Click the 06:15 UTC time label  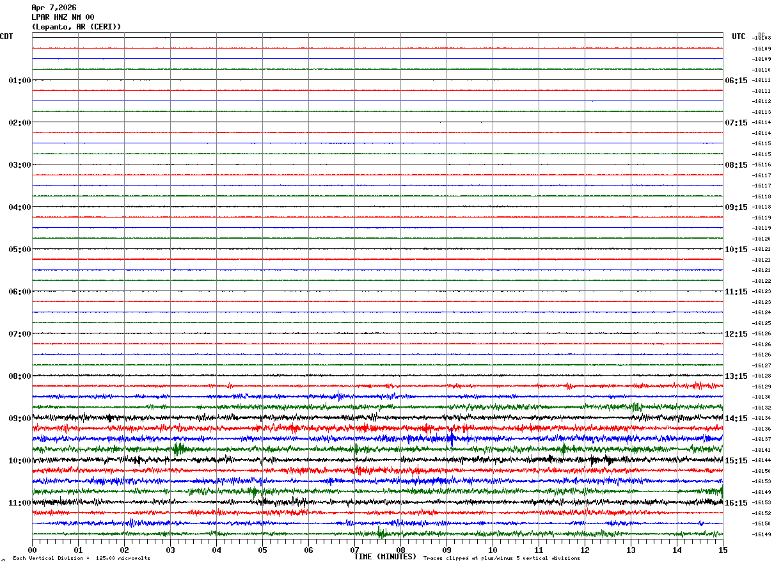[x=736, y=81]
